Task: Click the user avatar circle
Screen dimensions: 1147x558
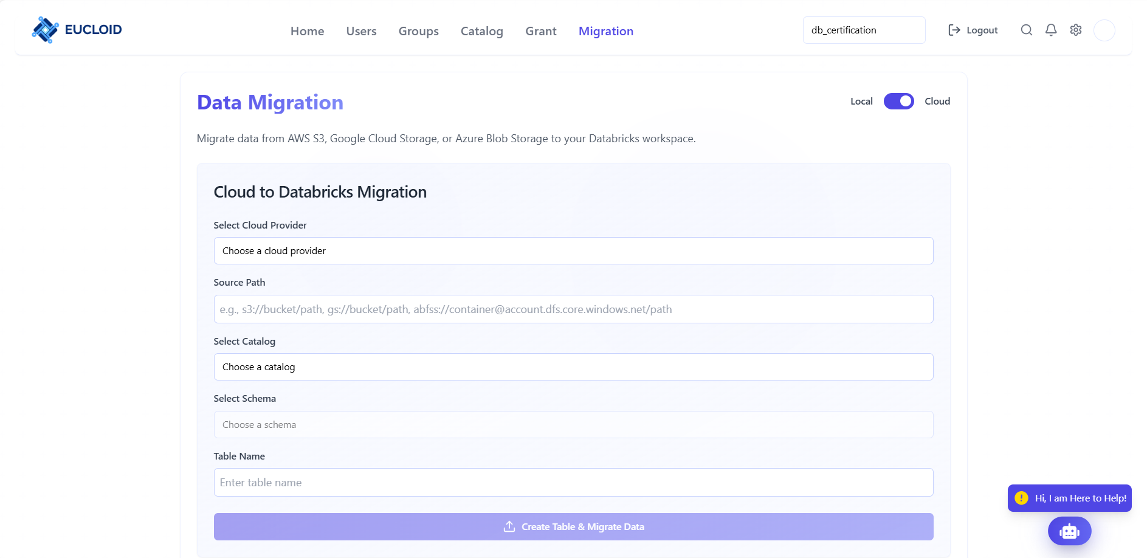Action: pos(1104,30)
